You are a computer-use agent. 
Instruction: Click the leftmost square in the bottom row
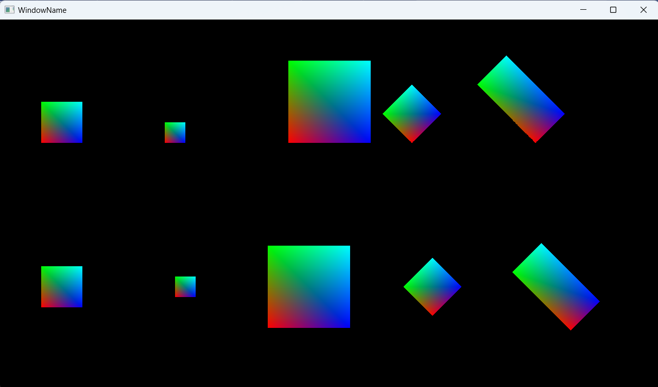coord(62,287)
